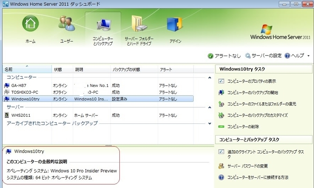Switch to コンピューターとバックアップ tab label

tap(103, 41)
